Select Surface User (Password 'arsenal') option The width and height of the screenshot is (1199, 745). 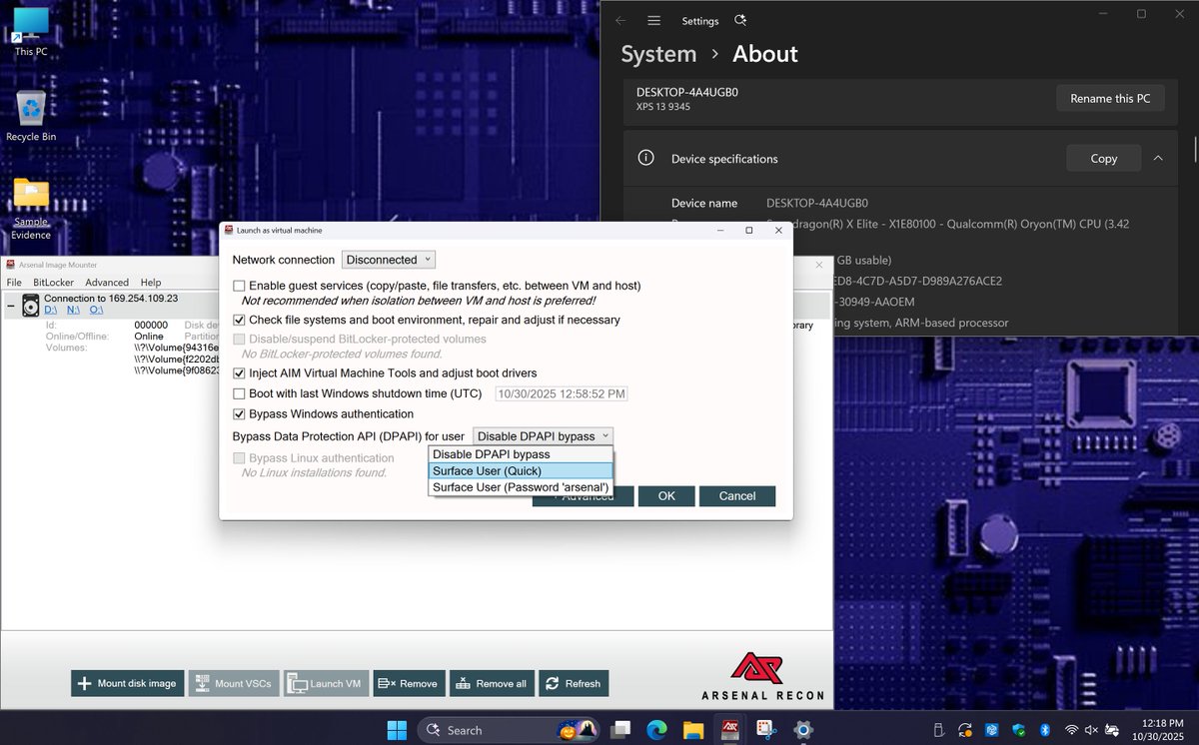point(520,487)
